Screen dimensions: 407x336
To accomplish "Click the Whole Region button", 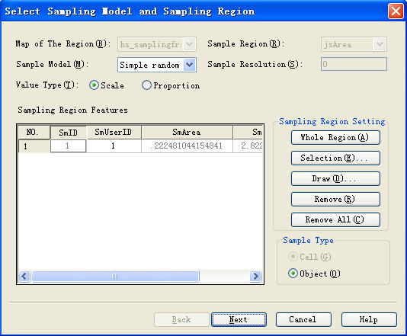I will coord(335,137).
